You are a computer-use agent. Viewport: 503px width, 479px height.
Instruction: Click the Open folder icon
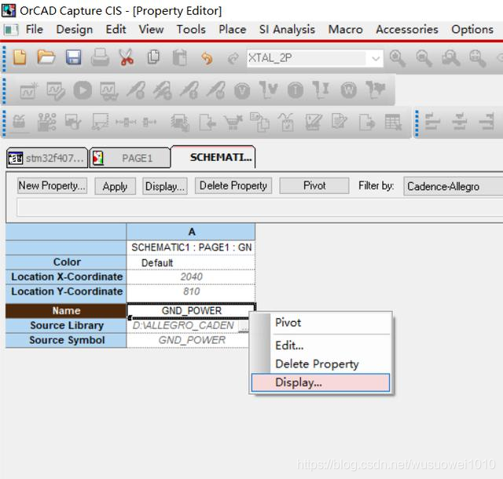(x=46, y=57)
